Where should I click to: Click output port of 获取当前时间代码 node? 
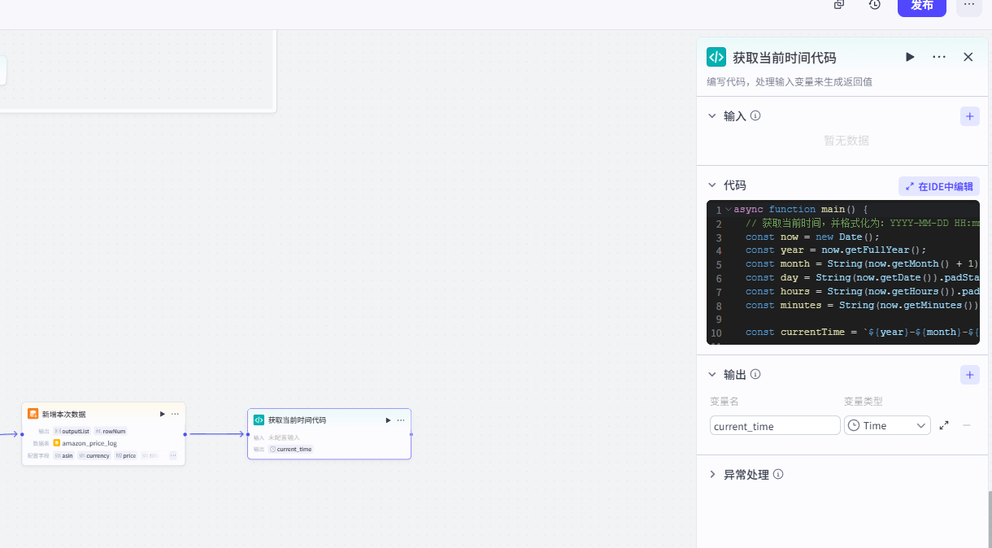pyautogui.click(x=411, y=434)
